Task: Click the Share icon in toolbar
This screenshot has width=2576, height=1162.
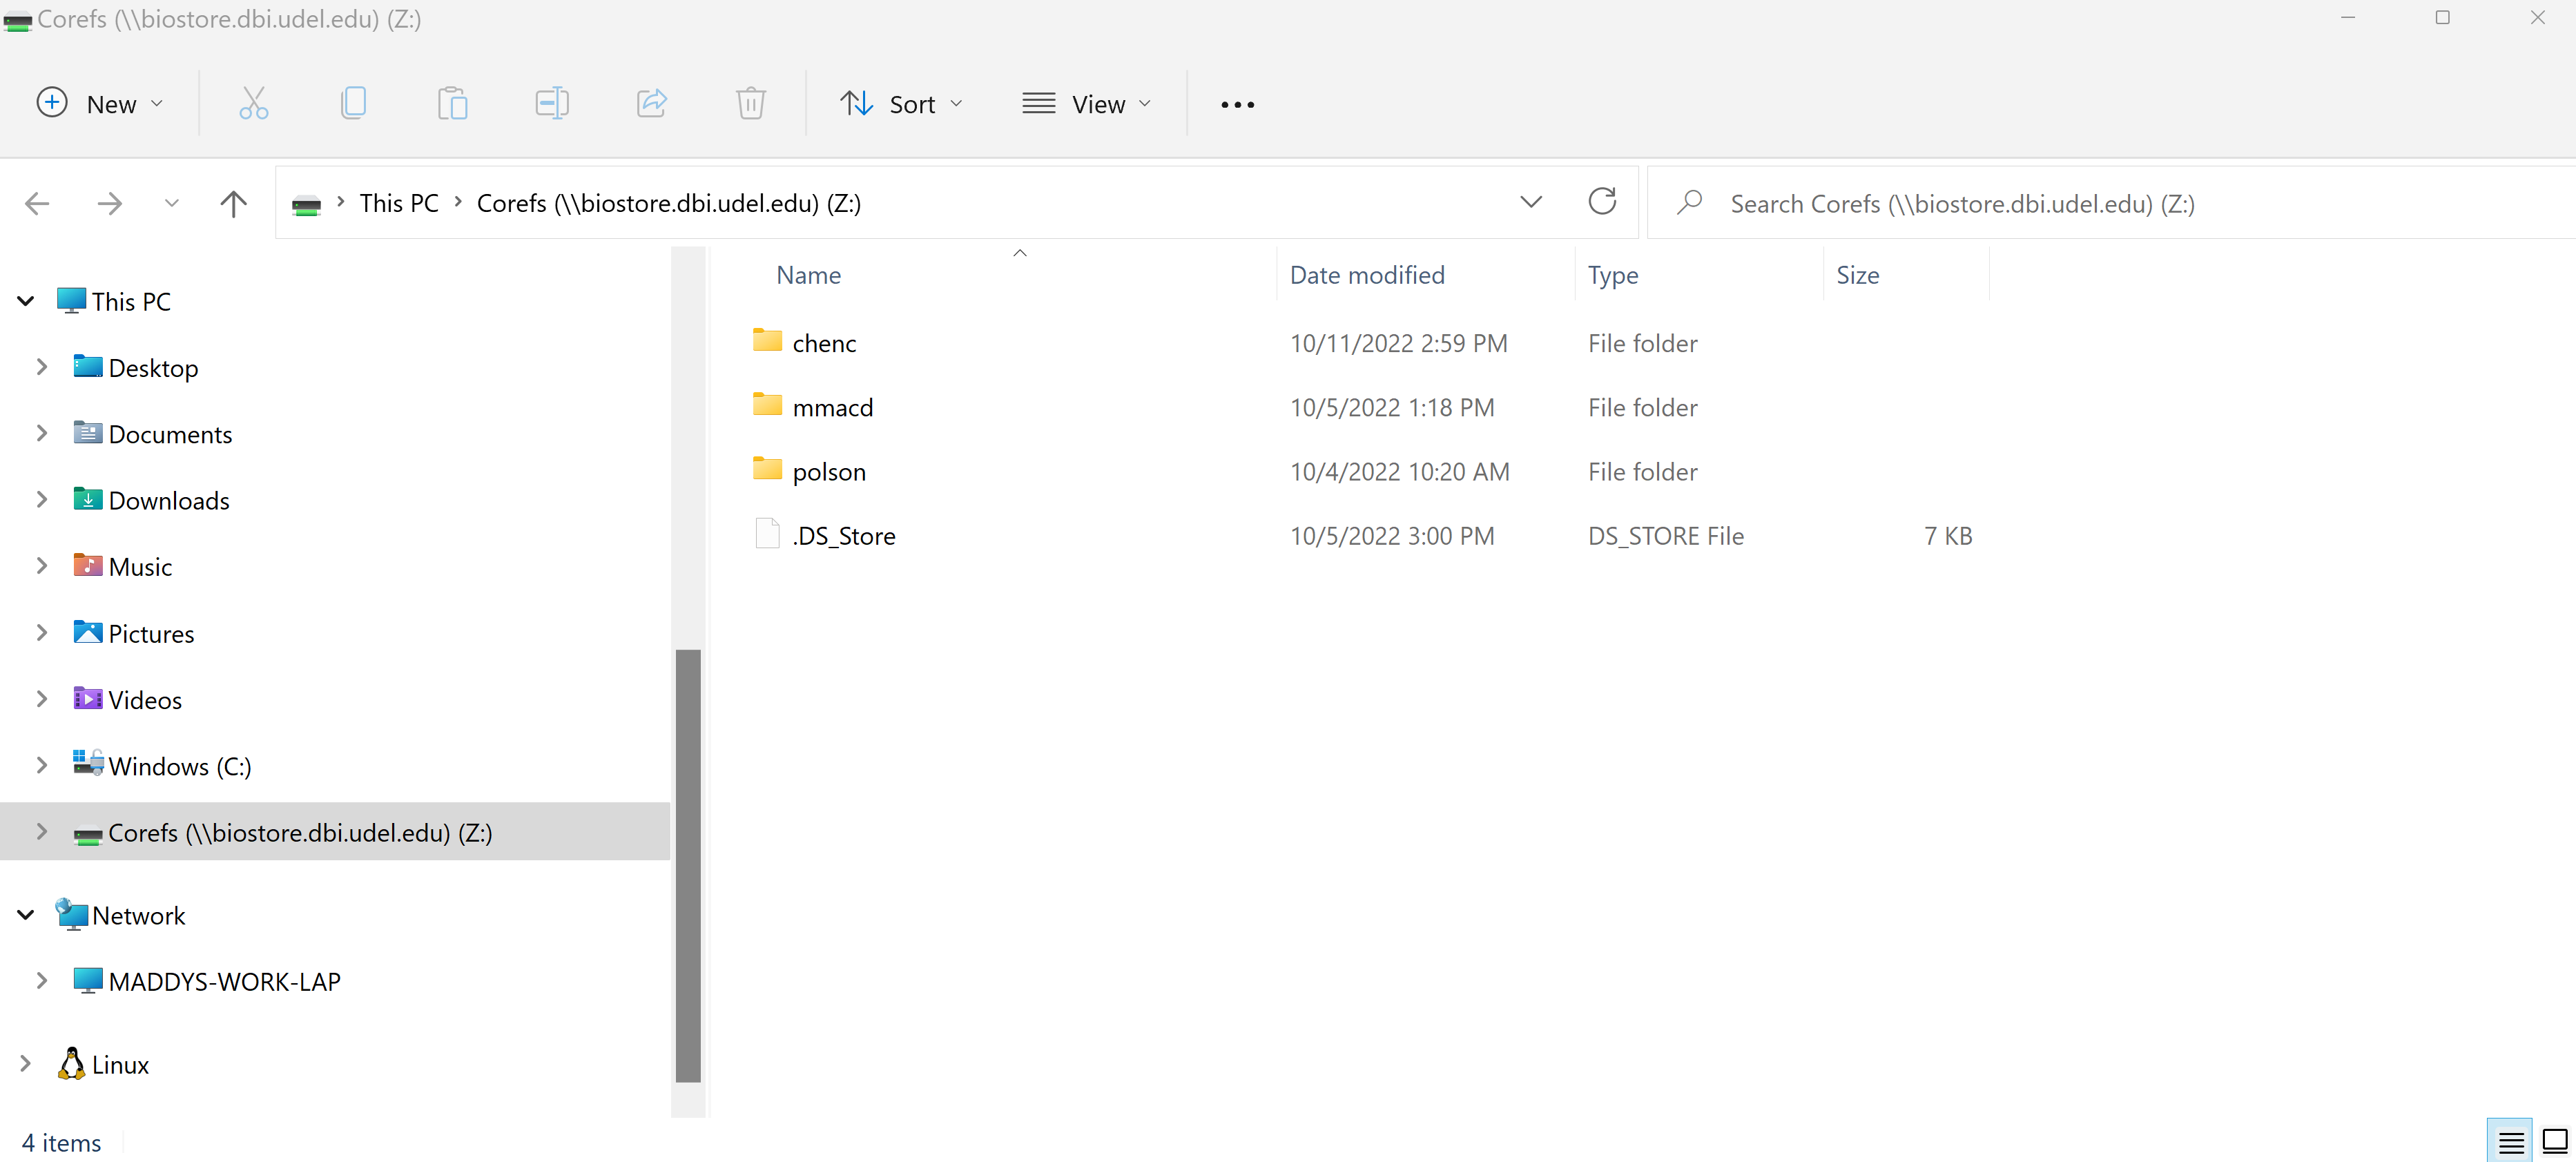Action: (652, 104)
